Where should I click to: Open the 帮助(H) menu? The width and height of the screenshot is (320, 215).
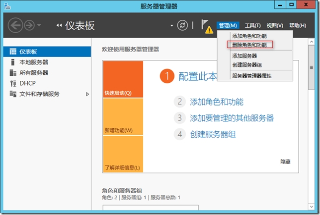point(298,25)
